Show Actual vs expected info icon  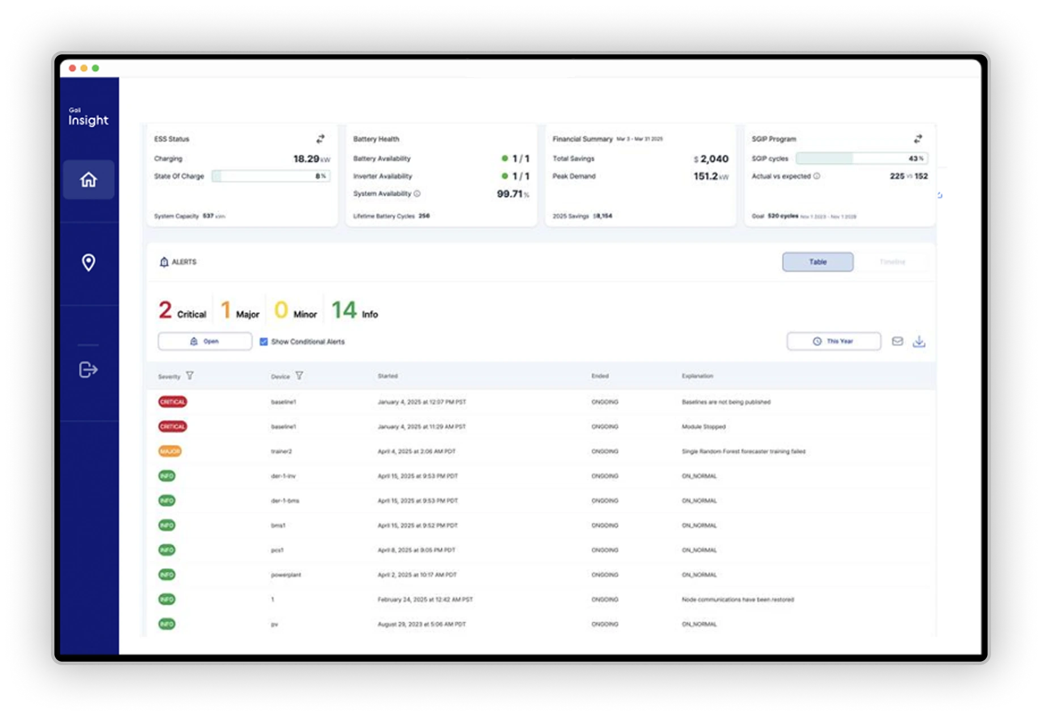[x=817, y=176]
